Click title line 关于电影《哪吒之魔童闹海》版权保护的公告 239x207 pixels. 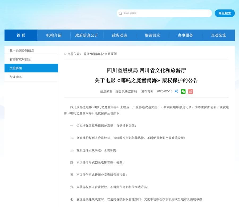tap(146, 80)
